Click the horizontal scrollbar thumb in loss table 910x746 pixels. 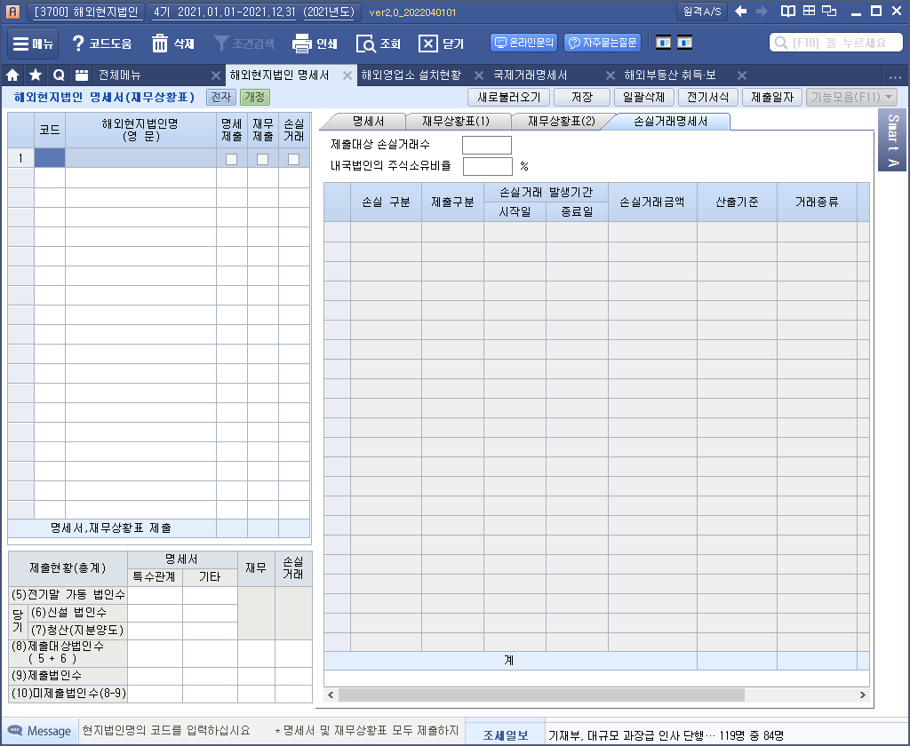coord(541,694)
